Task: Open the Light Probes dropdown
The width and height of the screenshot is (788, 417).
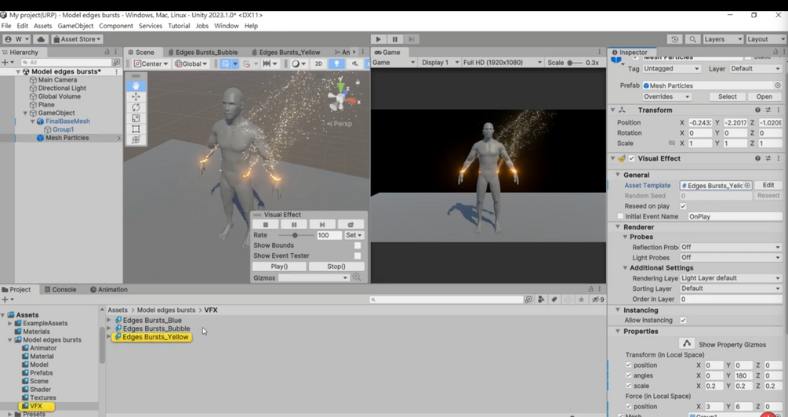Action: 731,257
